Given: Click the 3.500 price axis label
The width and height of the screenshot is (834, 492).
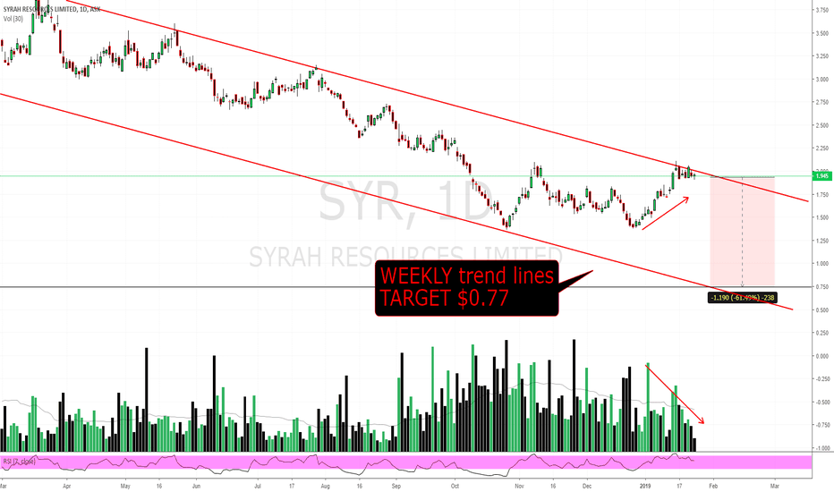Looking at the screenshot, I should tap(821, 33).
